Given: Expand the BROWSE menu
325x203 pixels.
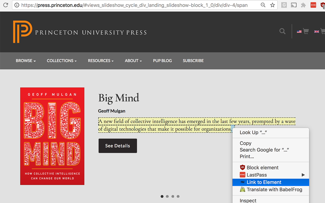Looking at the screenshot, I should coord(26,61).
